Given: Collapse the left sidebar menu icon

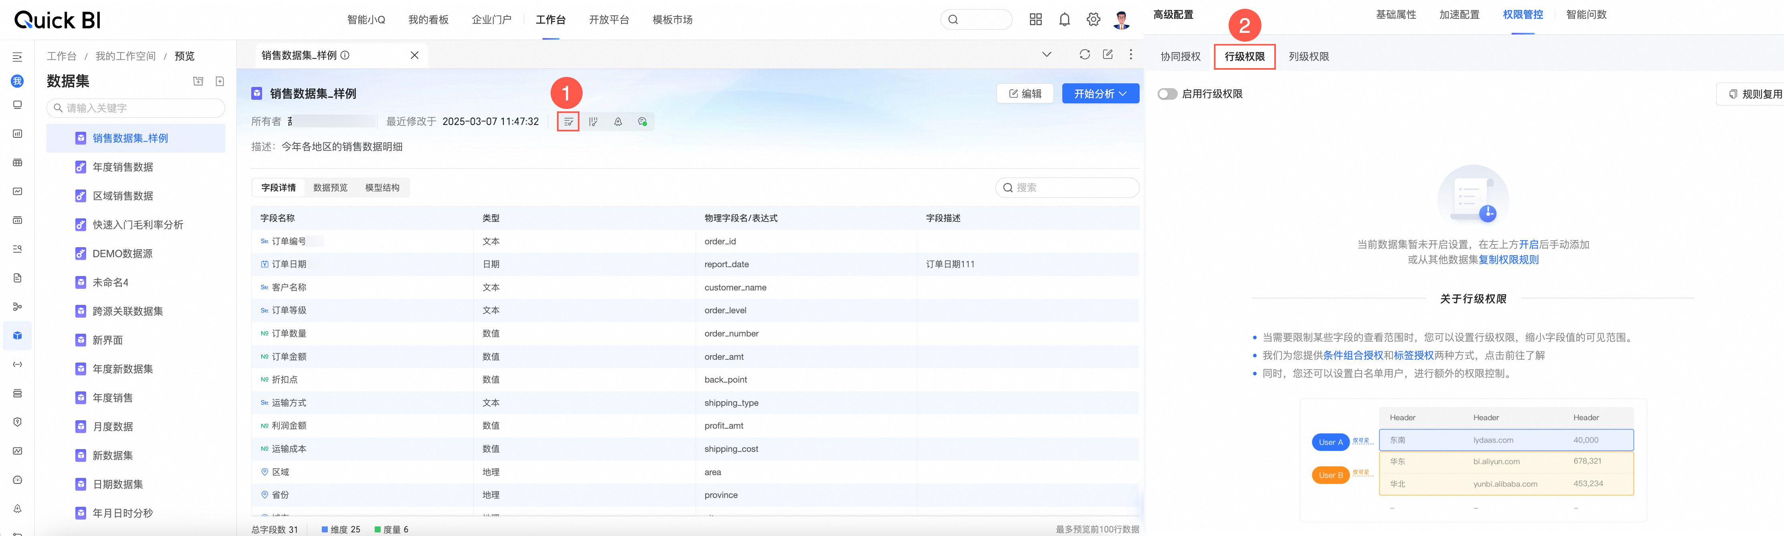Looking at the screenshot, I should tap(17, 57).
